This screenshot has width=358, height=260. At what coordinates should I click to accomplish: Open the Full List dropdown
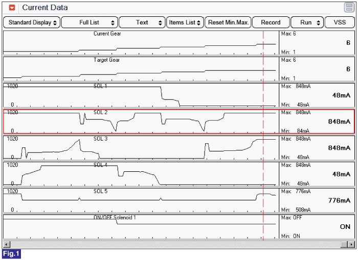[x=89, y=22]
